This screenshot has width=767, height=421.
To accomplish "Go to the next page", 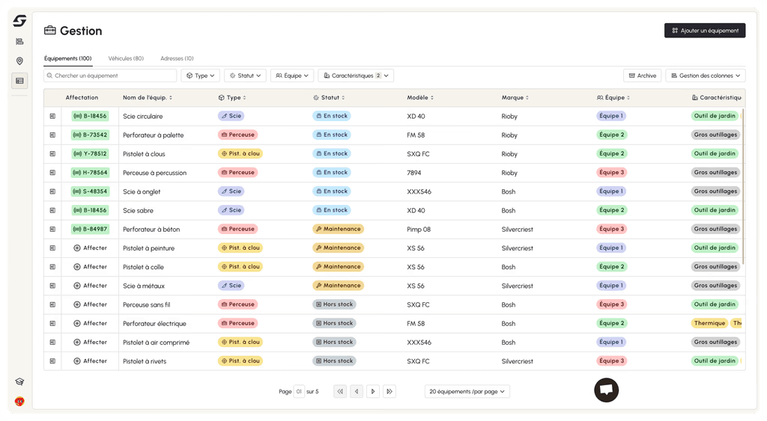I will click(373, 391).
